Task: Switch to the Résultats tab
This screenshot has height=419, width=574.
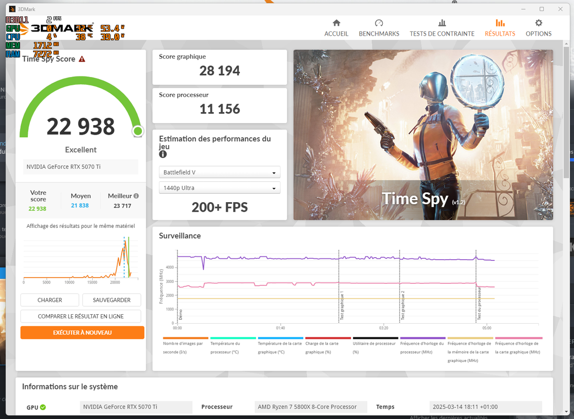Action: pyautogui.click(x=500, y=28)
